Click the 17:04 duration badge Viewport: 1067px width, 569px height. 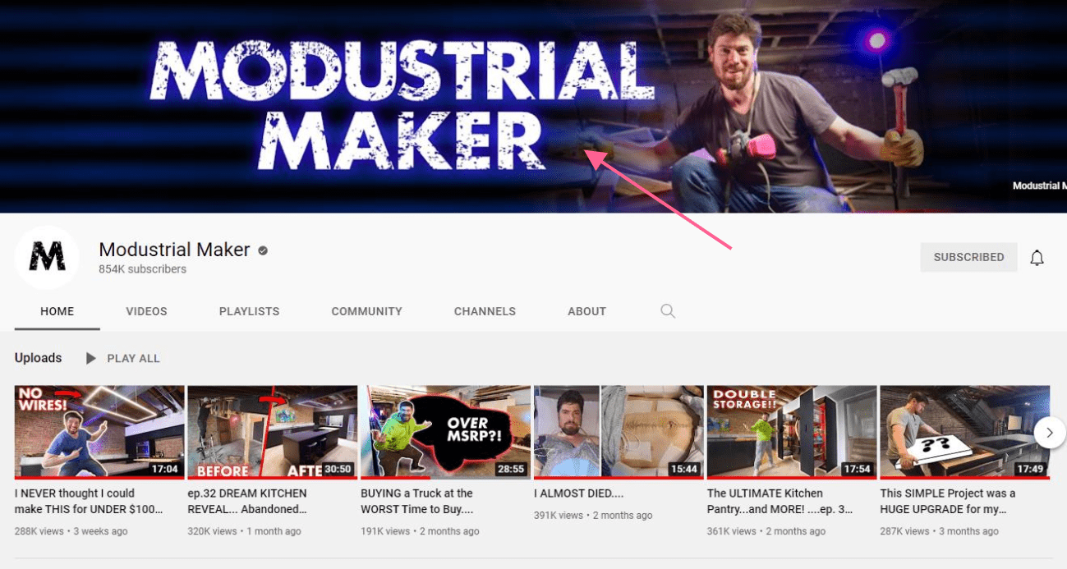click(x=164, y=470)
